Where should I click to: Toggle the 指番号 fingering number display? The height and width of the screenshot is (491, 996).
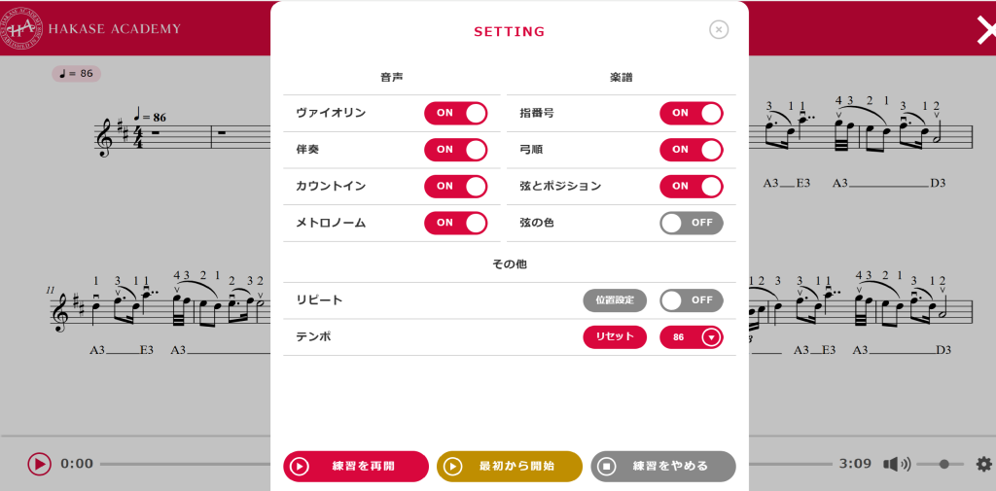(691, 113)
